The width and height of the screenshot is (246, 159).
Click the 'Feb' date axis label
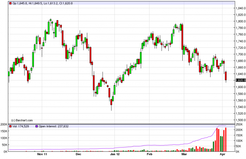coord(150,154)
